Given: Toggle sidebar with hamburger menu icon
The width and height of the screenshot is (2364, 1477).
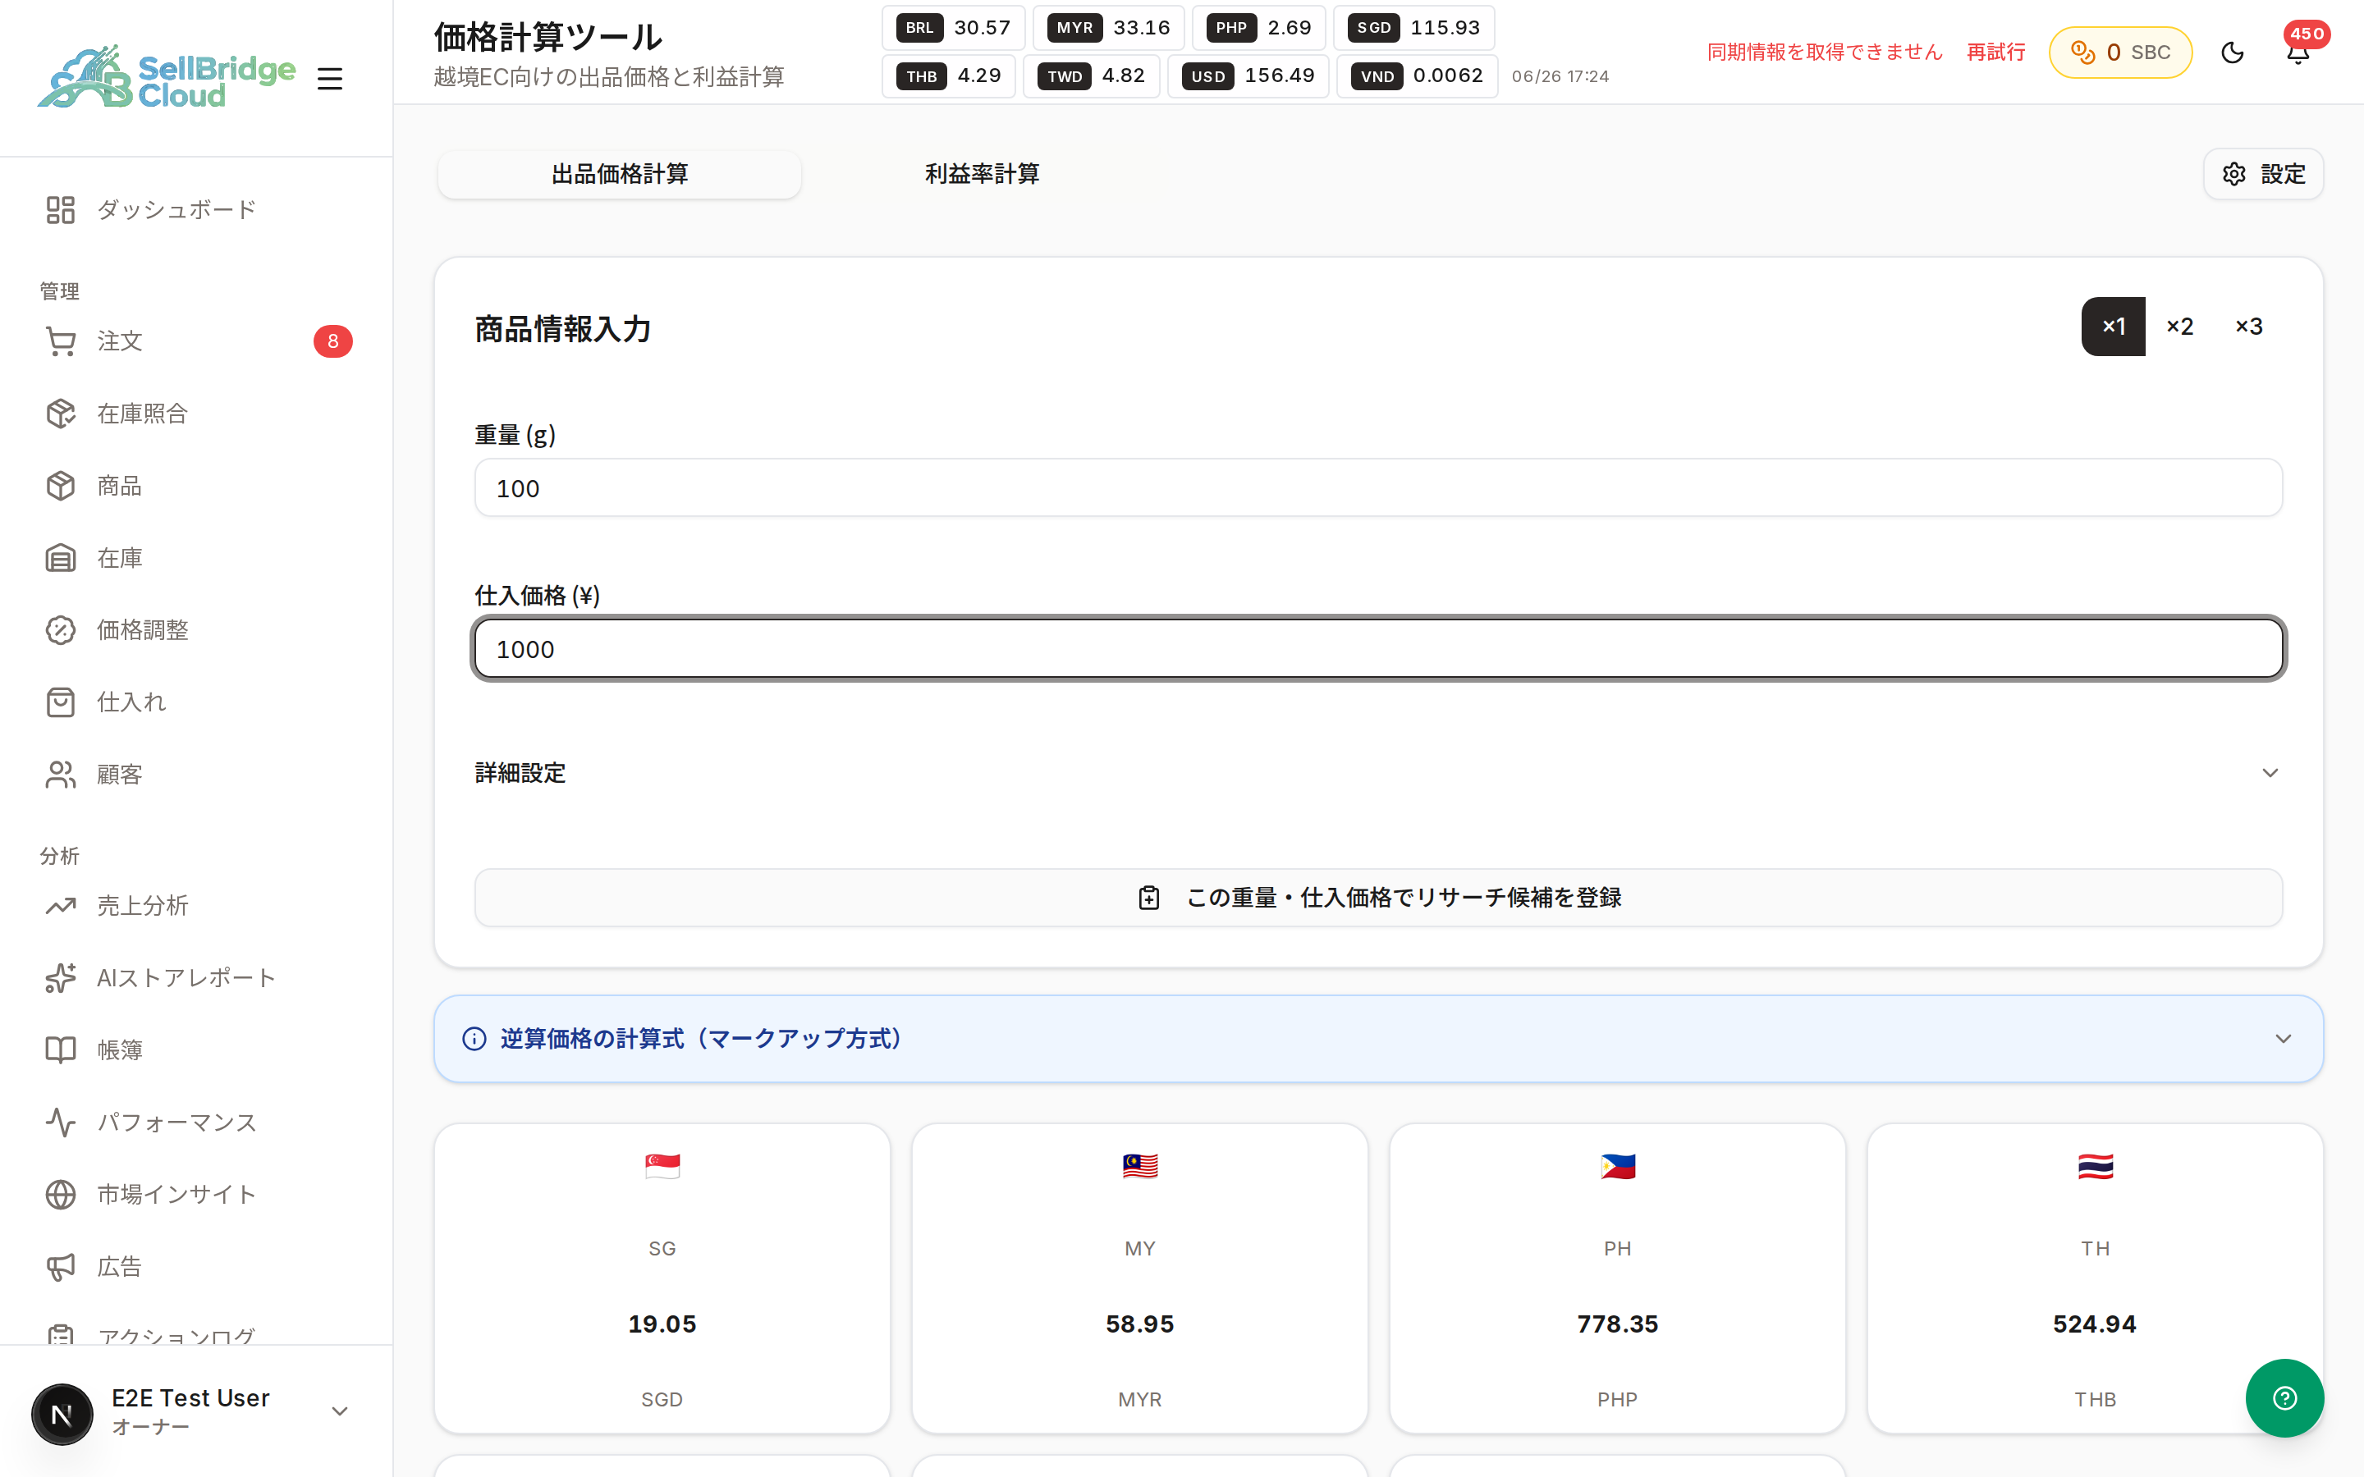Looking at the screenshot, I should point(330,78).
